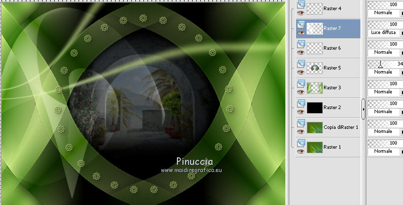Hide the Raster 1 layer
Image resolution: width=403 pixels, height=205 pixels.
[301, 152]
